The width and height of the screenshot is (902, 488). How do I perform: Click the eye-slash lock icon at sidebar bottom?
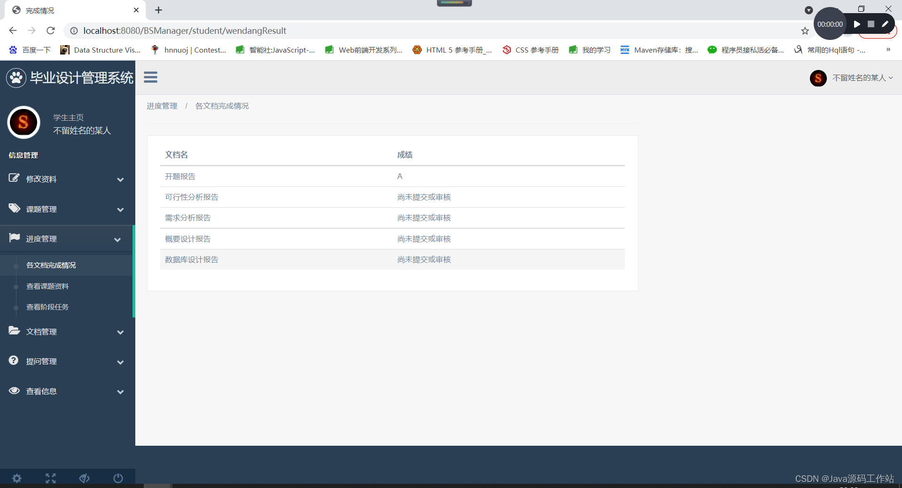tap(85, 478)
